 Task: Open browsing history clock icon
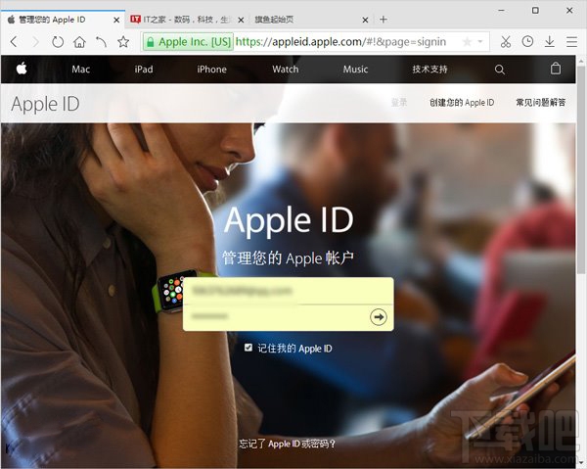coord(527,41)
